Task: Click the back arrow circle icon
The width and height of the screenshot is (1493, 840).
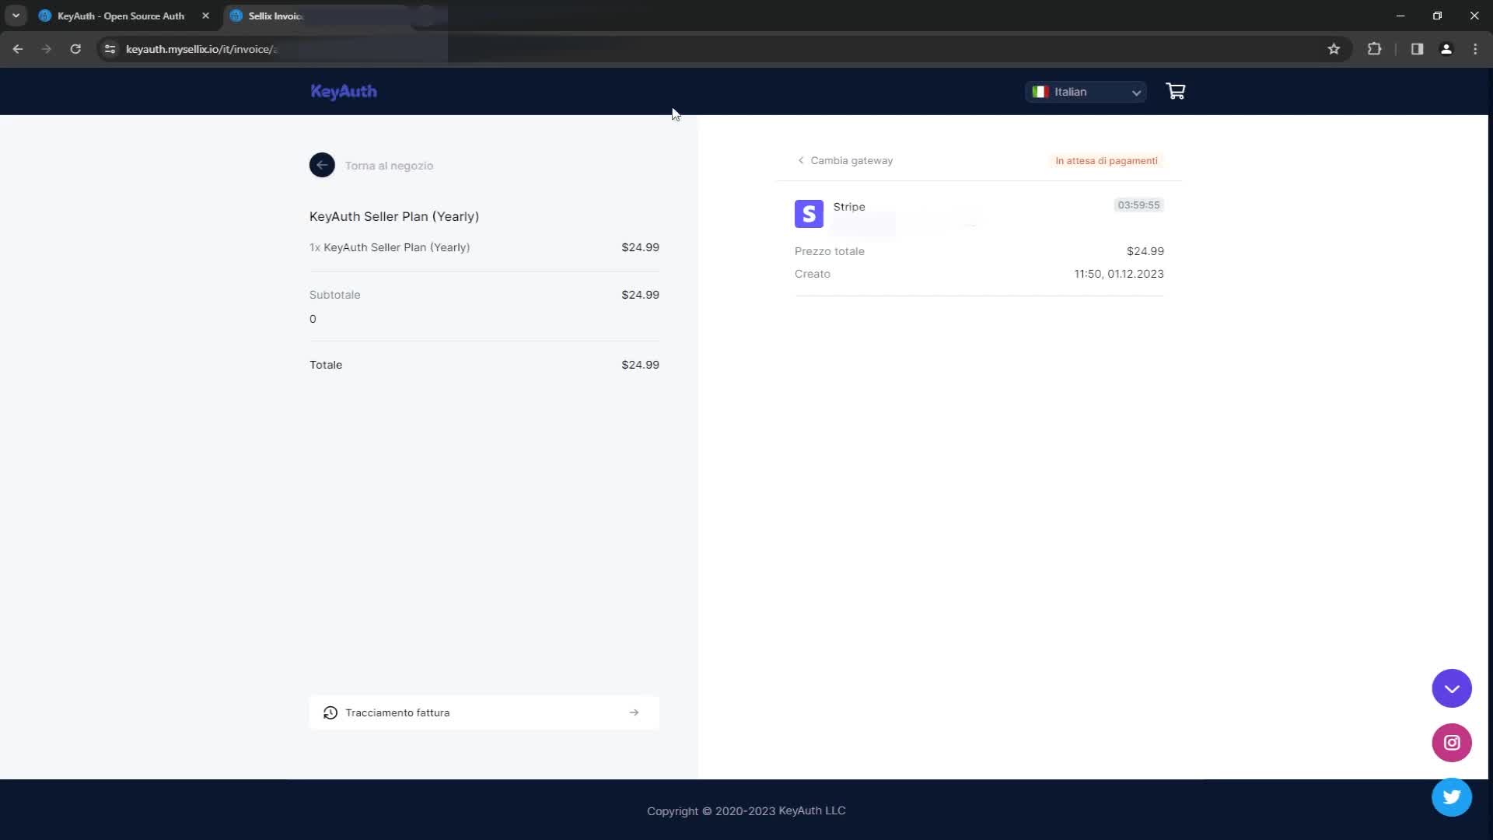Action: coord(322,165)
